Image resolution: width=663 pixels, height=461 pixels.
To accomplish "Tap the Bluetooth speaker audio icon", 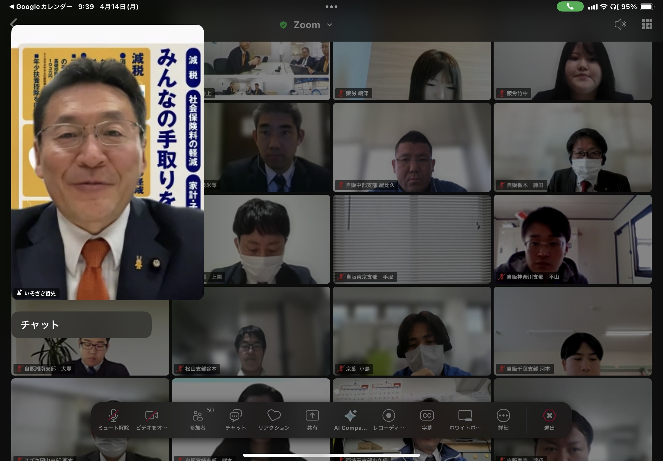I will point(620,24).
